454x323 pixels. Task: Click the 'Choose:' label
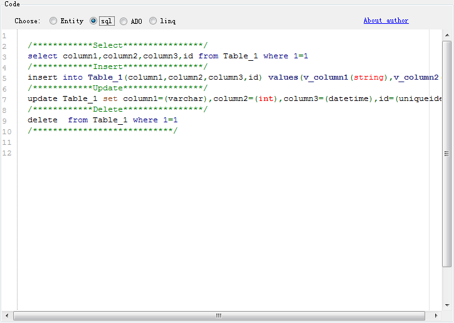point(28,21)
